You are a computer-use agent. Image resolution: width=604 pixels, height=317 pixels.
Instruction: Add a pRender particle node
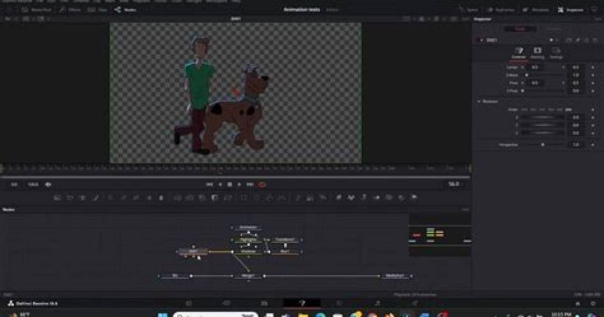pos(323,197)
